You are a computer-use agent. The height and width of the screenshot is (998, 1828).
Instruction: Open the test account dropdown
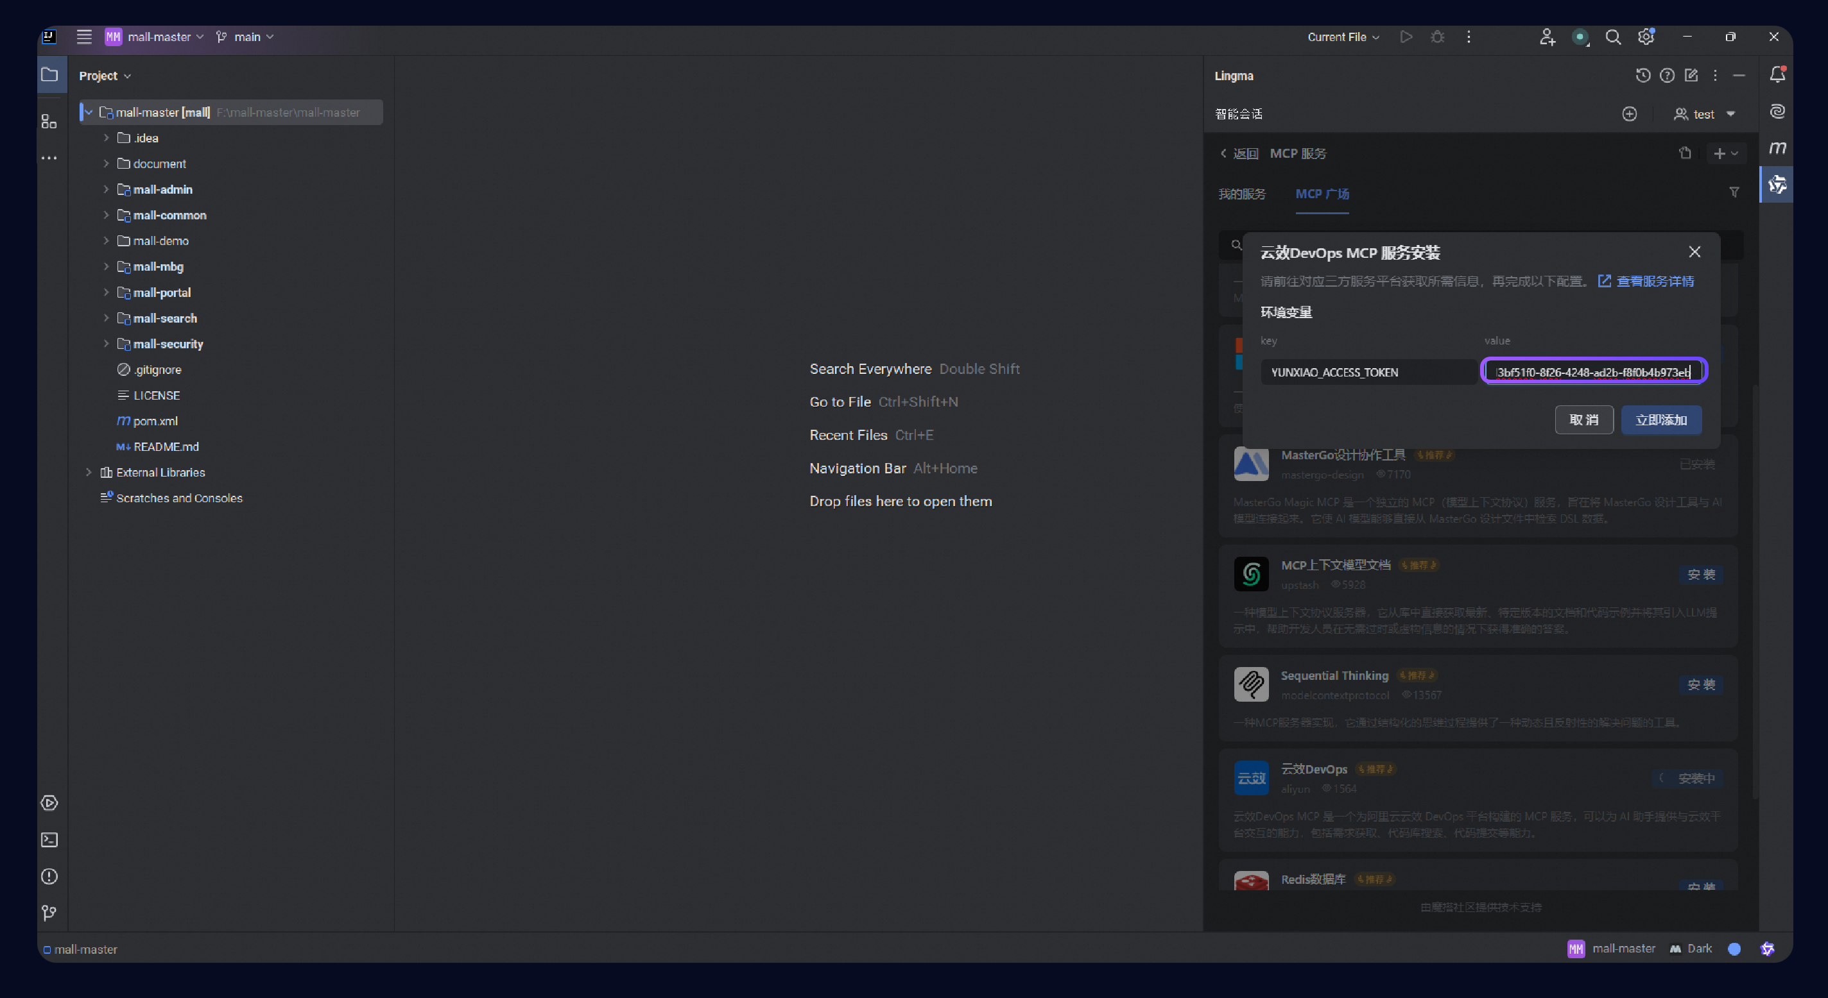click(x=1705, y=114)
